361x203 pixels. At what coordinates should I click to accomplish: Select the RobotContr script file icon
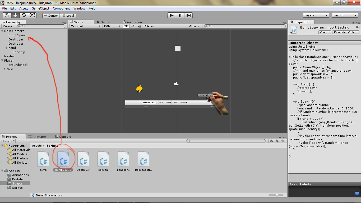[144, 159]
